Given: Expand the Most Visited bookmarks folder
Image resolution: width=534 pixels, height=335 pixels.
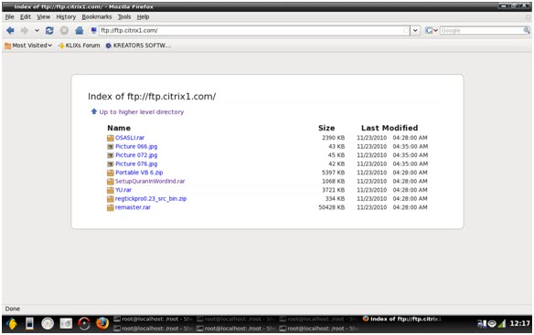Looking at the screenshot, I should (28, 46).
